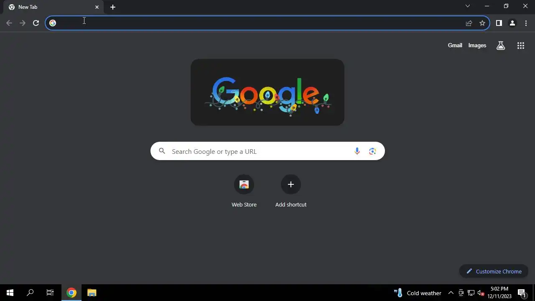
Task: Open the Cold weather widget
Action: (x=417, y=293)
